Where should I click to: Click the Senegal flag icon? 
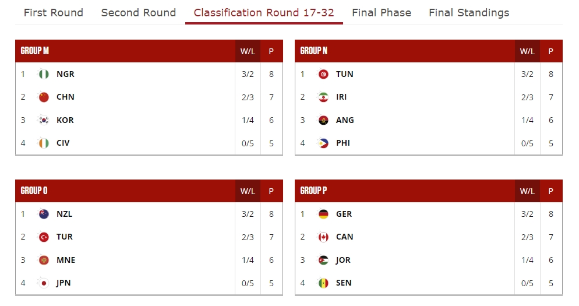tap(323, 283)
